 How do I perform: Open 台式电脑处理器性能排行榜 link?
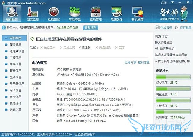pos(172,61)
